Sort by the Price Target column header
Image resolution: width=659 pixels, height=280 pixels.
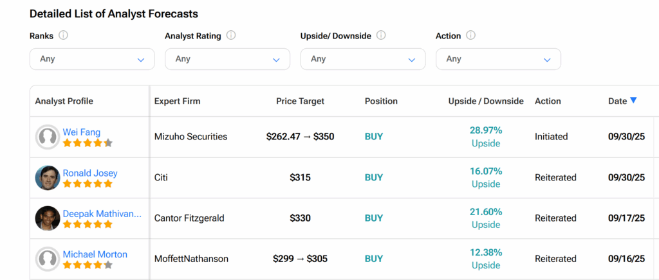tap(300, 101)
